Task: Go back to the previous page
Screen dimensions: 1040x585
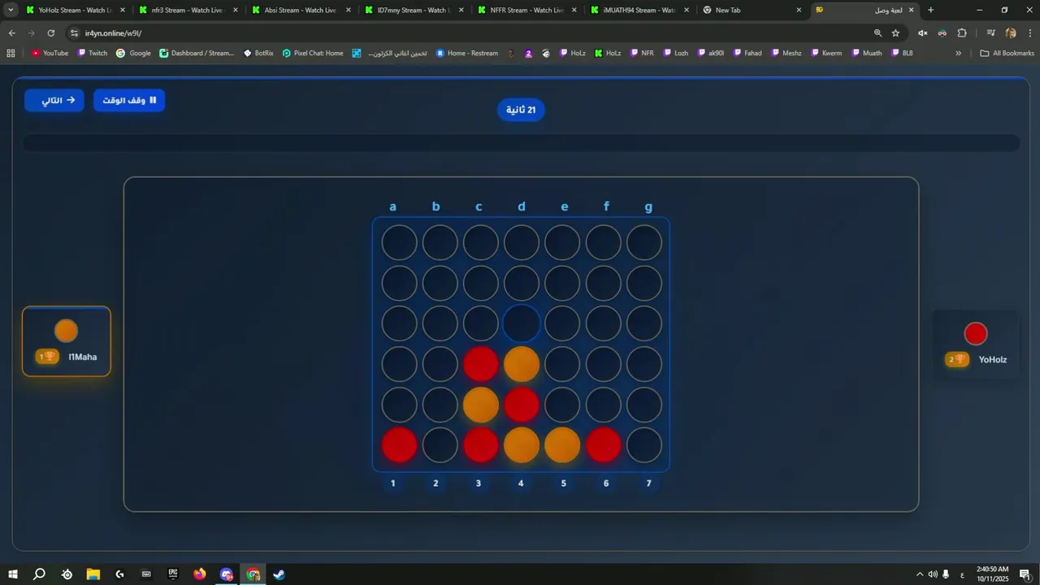Action: 11,33
